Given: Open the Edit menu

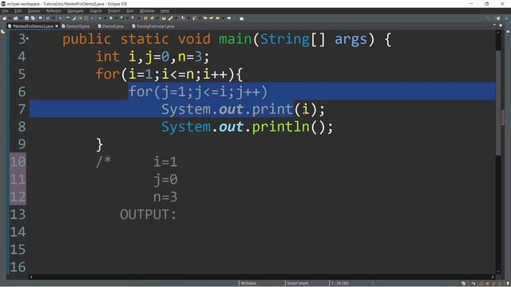Looking at the screenshot, I should coord(18,11).
